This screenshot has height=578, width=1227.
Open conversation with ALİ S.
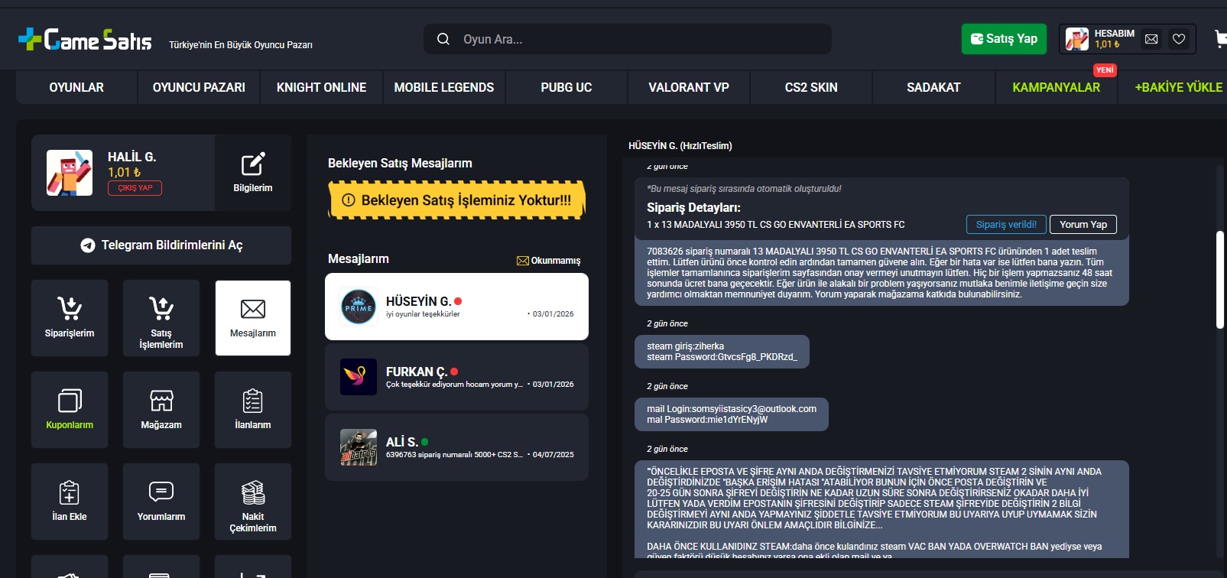(x=456, y=447)
